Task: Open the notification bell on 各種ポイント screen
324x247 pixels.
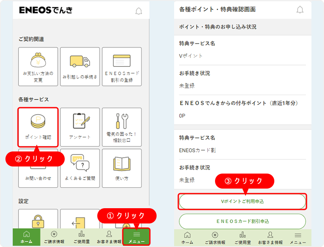Action: pos(300,10)
